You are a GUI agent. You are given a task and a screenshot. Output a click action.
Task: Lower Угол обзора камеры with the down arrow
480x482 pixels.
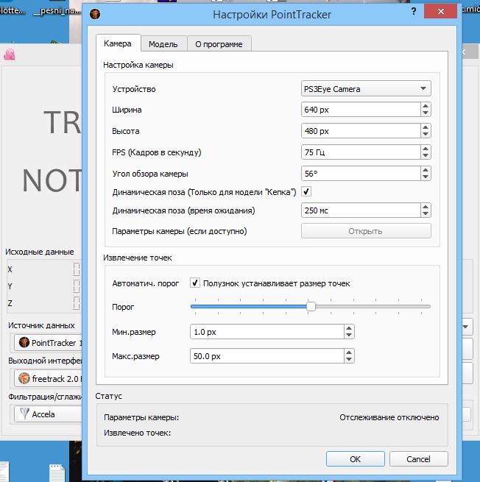click(426, 177)
